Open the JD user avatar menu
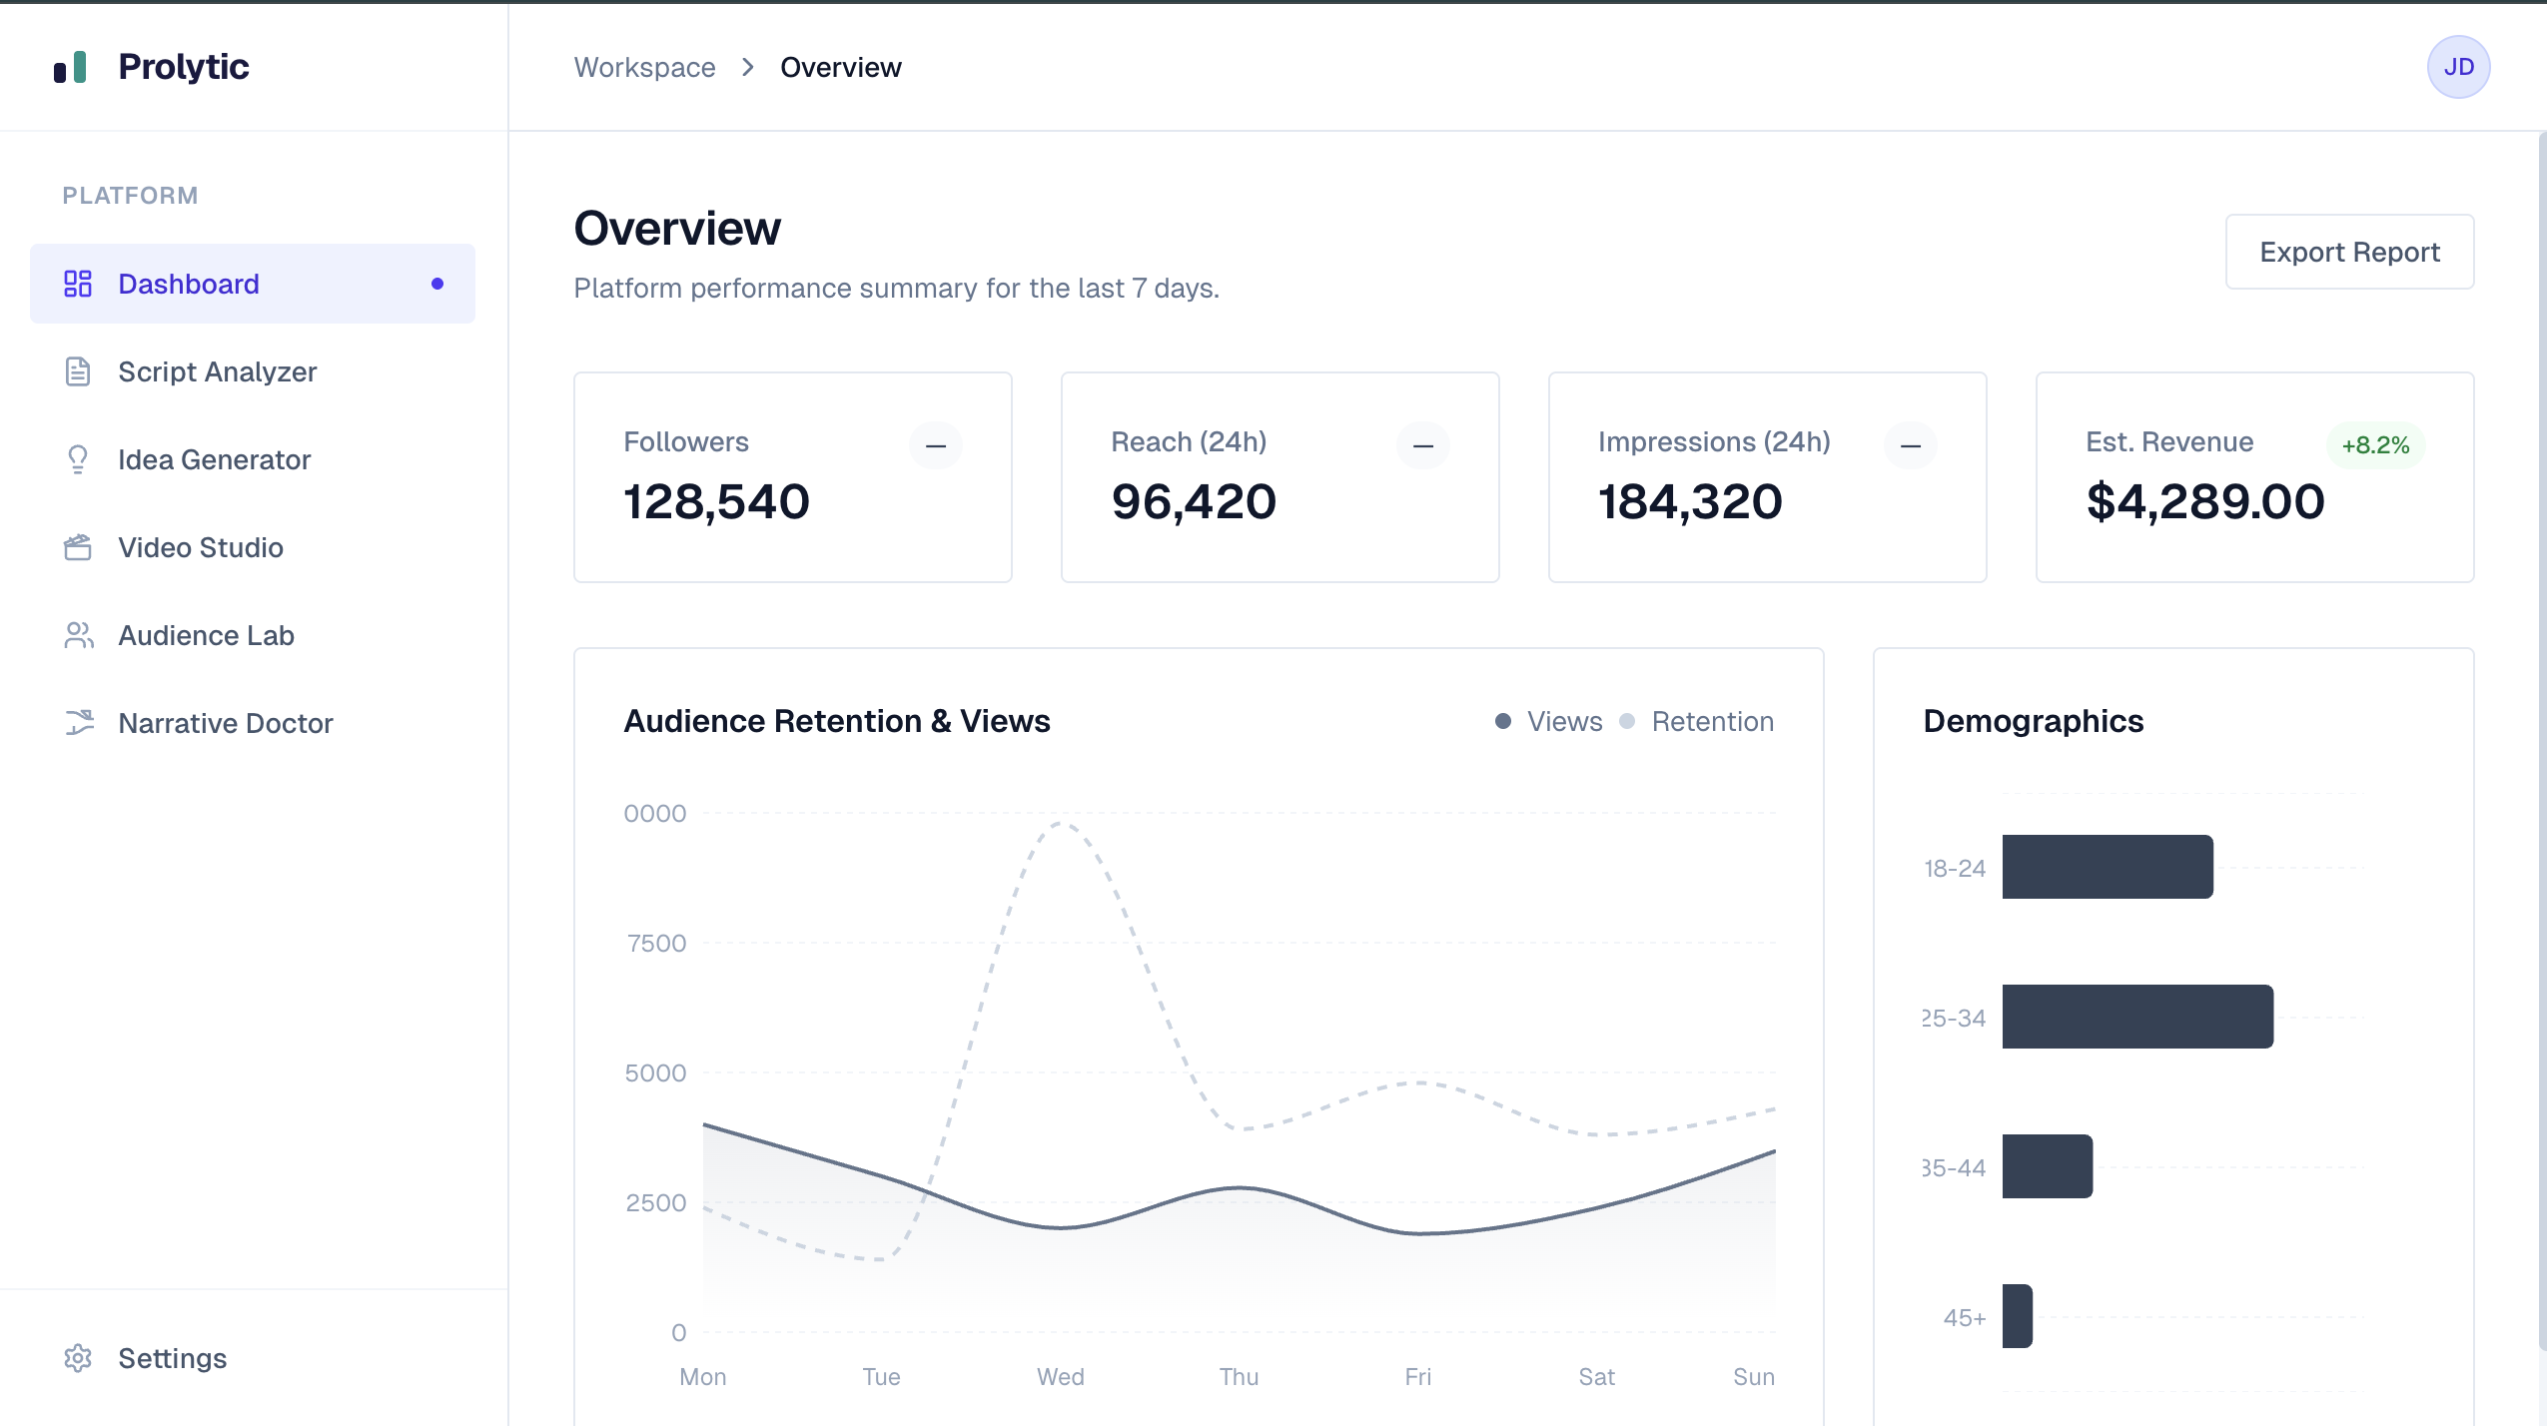This screenshot has height=1426, width=2547. click(2458, 67)
